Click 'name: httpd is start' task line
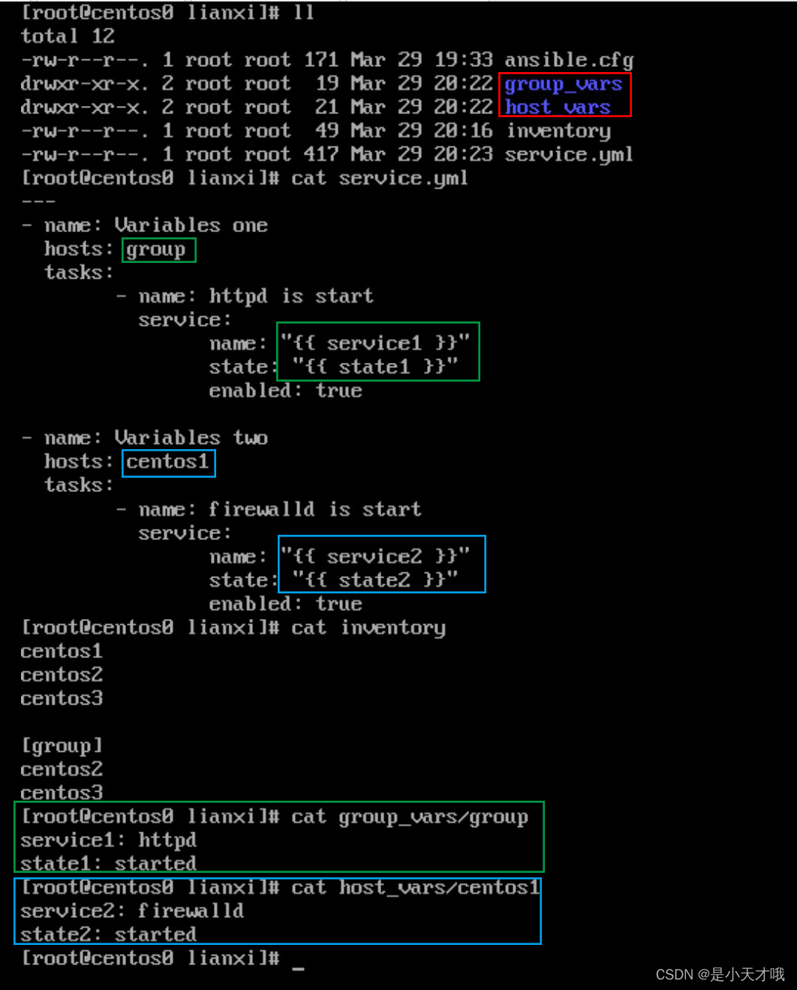 255,296
